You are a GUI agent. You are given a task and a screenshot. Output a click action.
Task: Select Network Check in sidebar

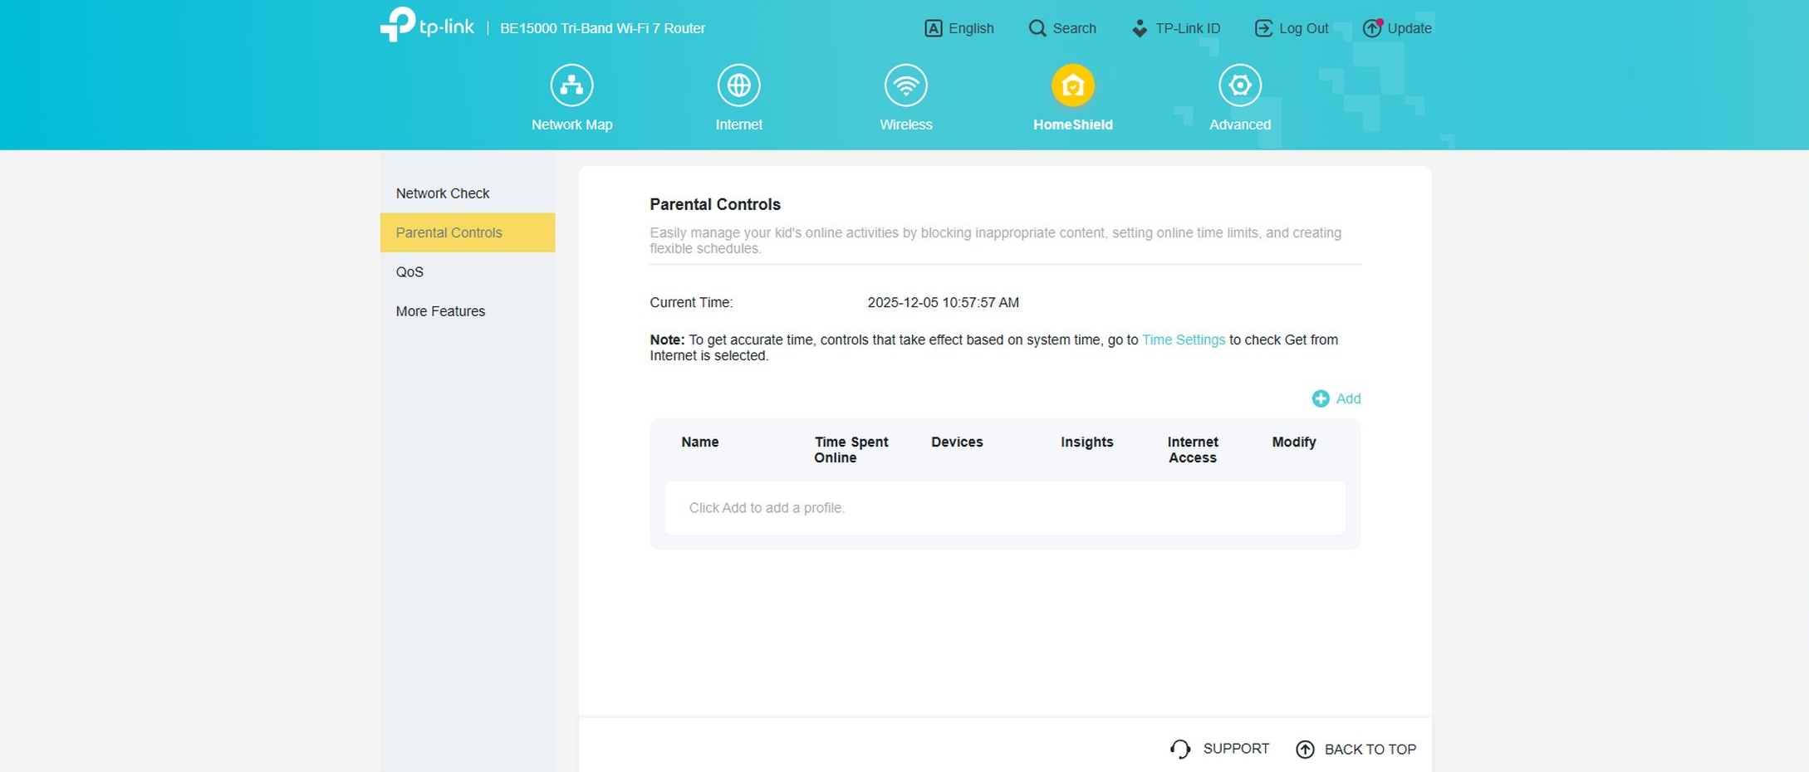pos(443,193)
